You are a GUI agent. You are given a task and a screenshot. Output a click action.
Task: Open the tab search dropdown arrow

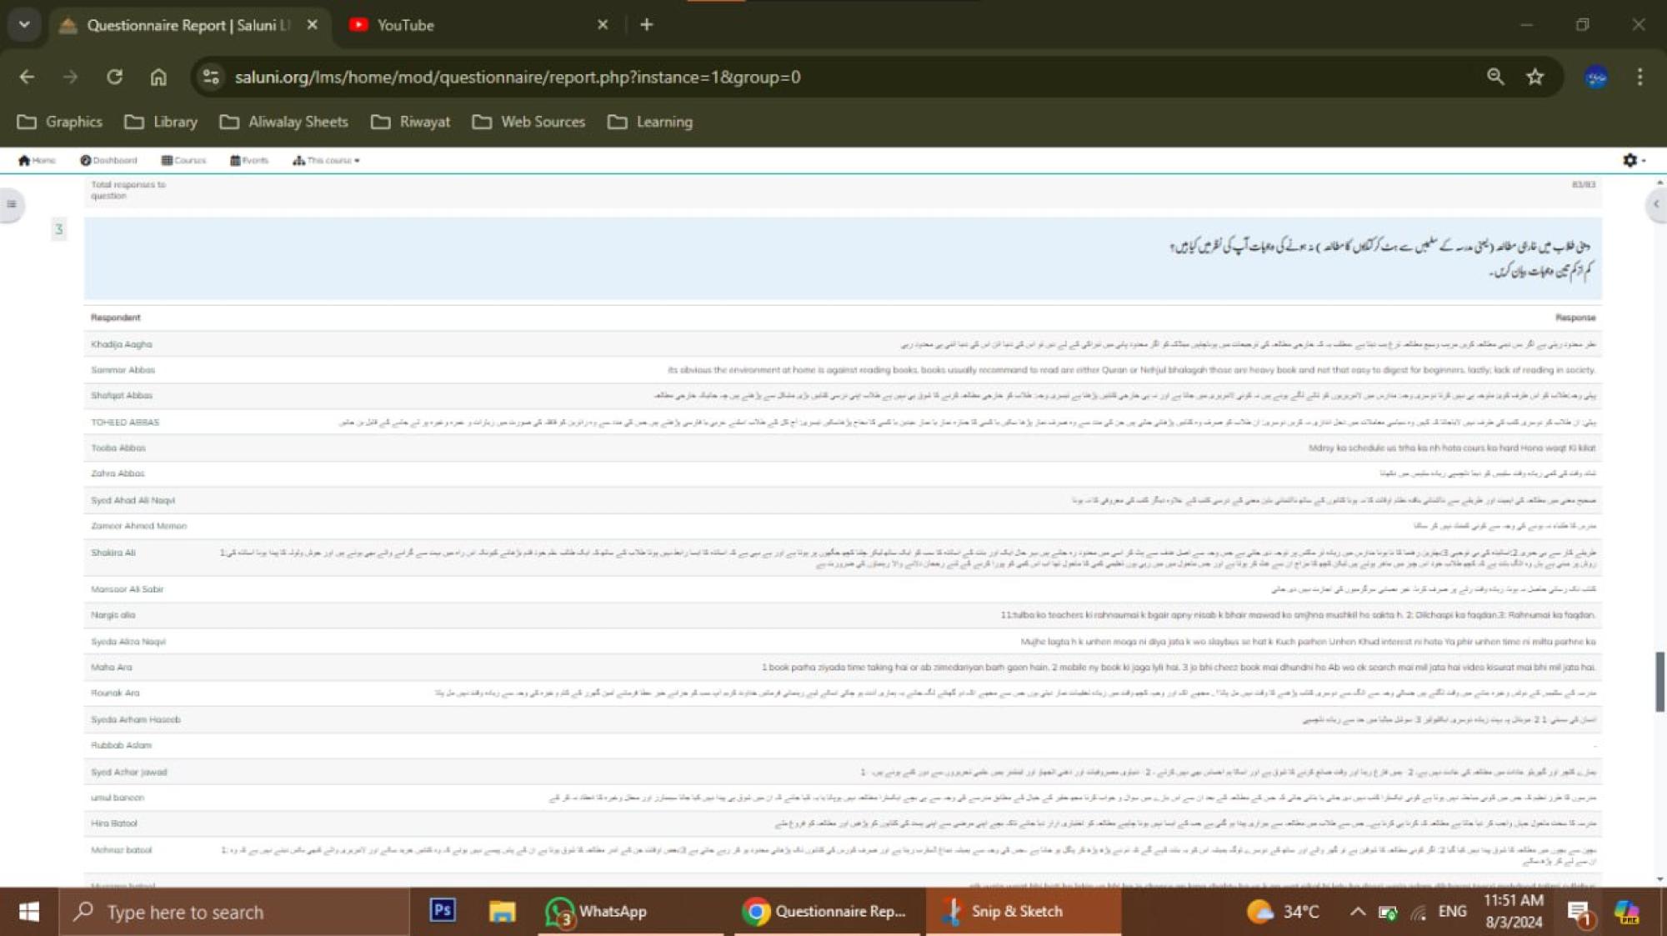tap(24, 24)
